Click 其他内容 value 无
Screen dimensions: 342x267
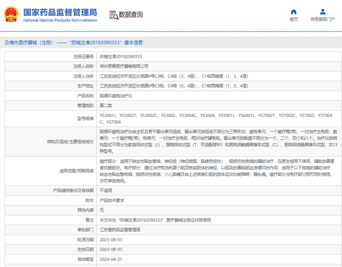coord(102,210)
